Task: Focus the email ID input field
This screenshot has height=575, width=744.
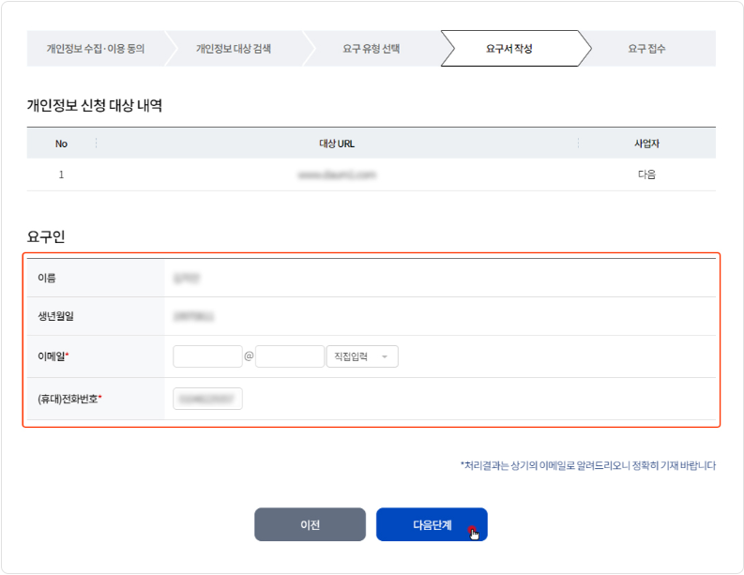Action: [207, 356]
